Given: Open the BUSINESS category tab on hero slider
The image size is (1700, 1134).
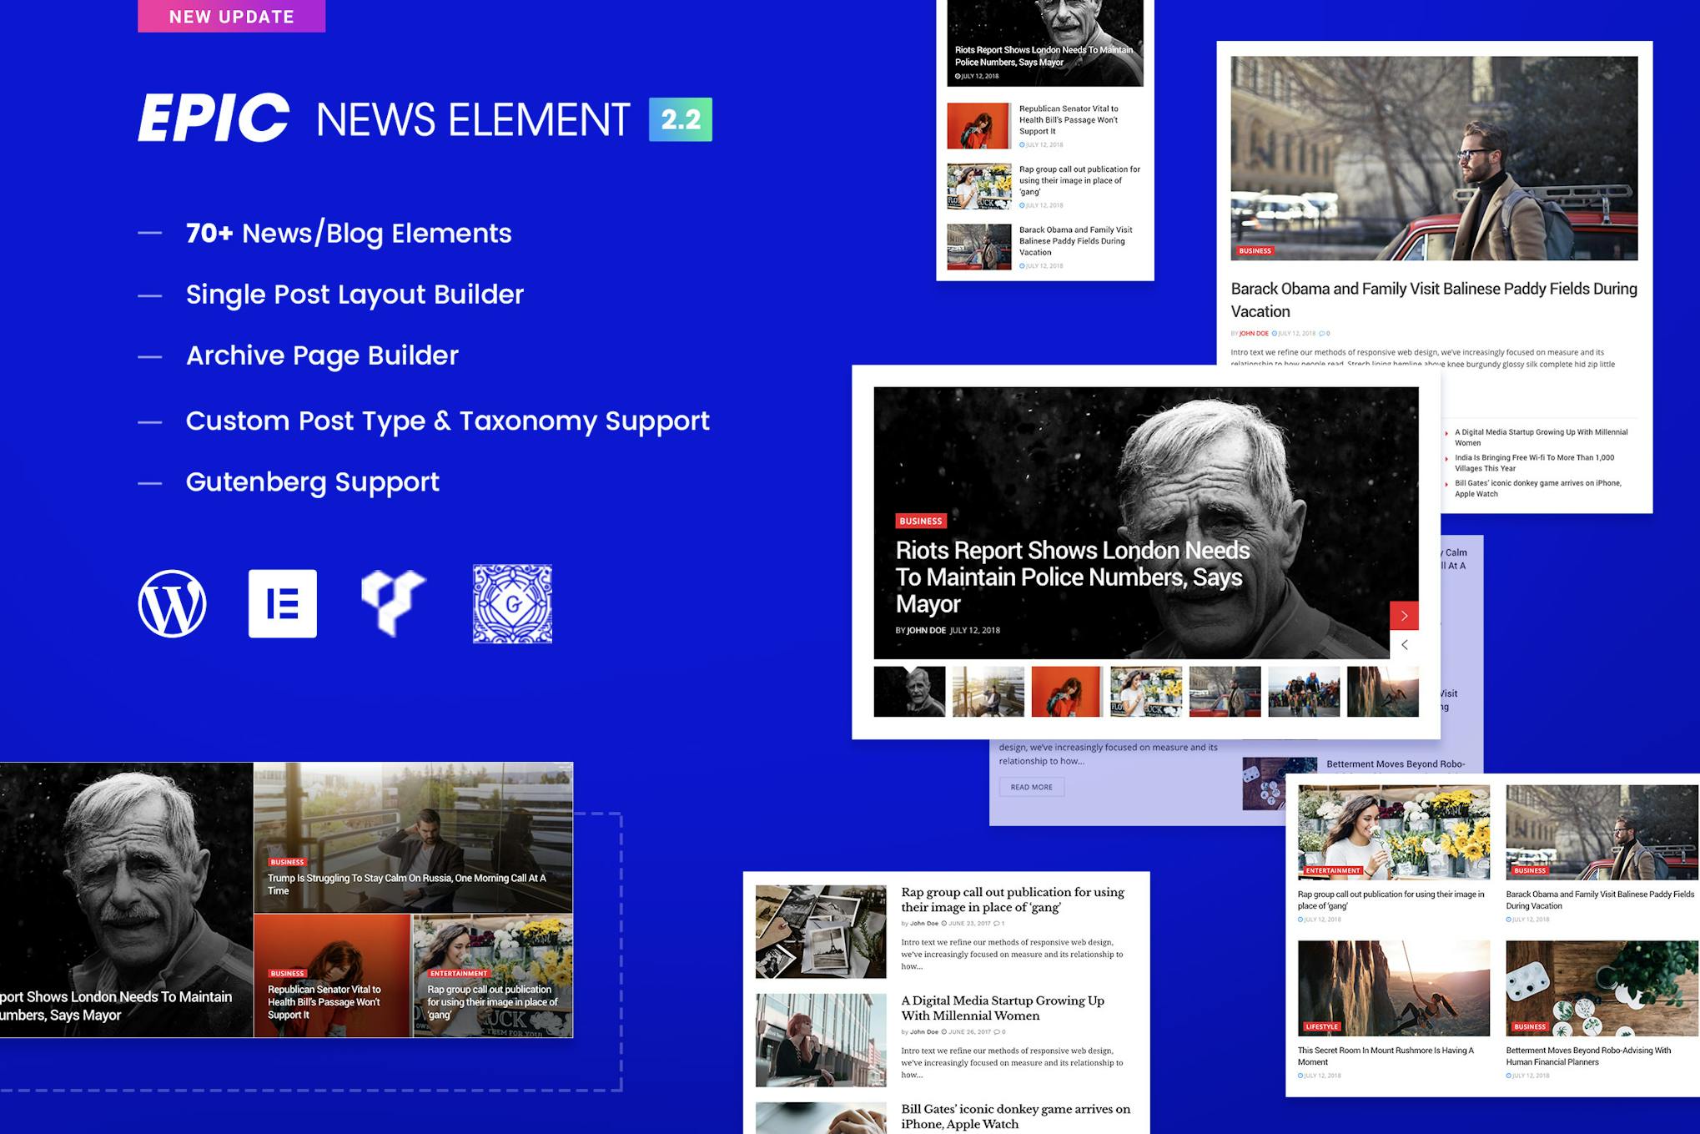Looking at the screenshot, I should (x=921, y=521).
